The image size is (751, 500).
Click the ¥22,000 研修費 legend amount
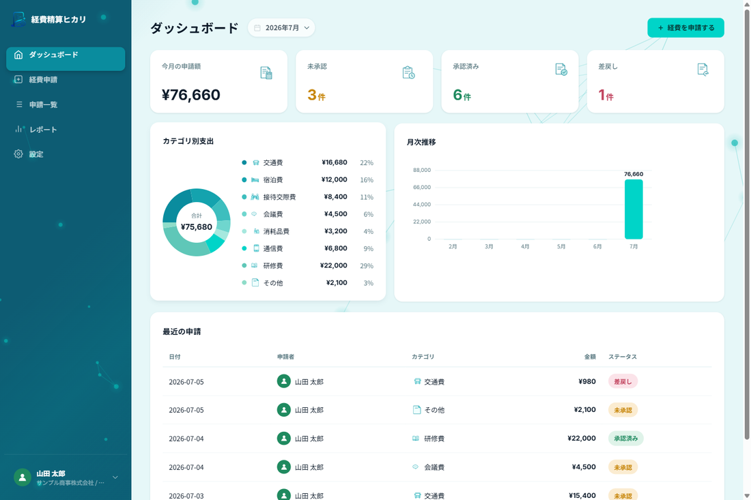334,265
